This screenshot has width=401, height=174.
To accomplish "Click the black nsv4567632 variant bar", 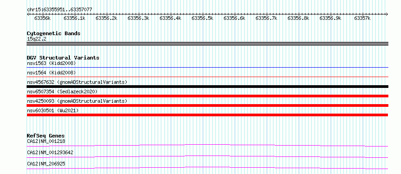I will (208, 87).
